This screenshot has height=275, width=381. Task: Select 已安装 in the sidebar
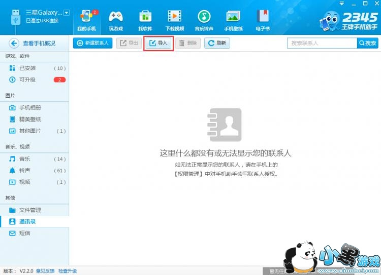tap(27, 68)
